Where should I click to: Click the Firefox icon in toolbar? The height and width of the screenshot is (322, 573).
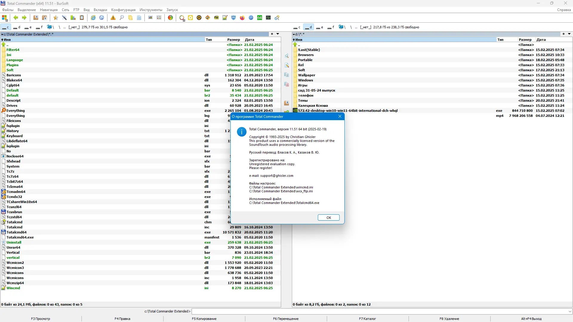point(242,18)
